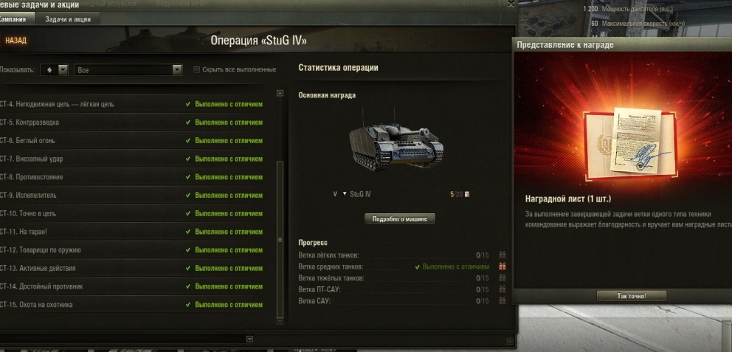Switch to the Задачи и акции tab

point(68,19)
